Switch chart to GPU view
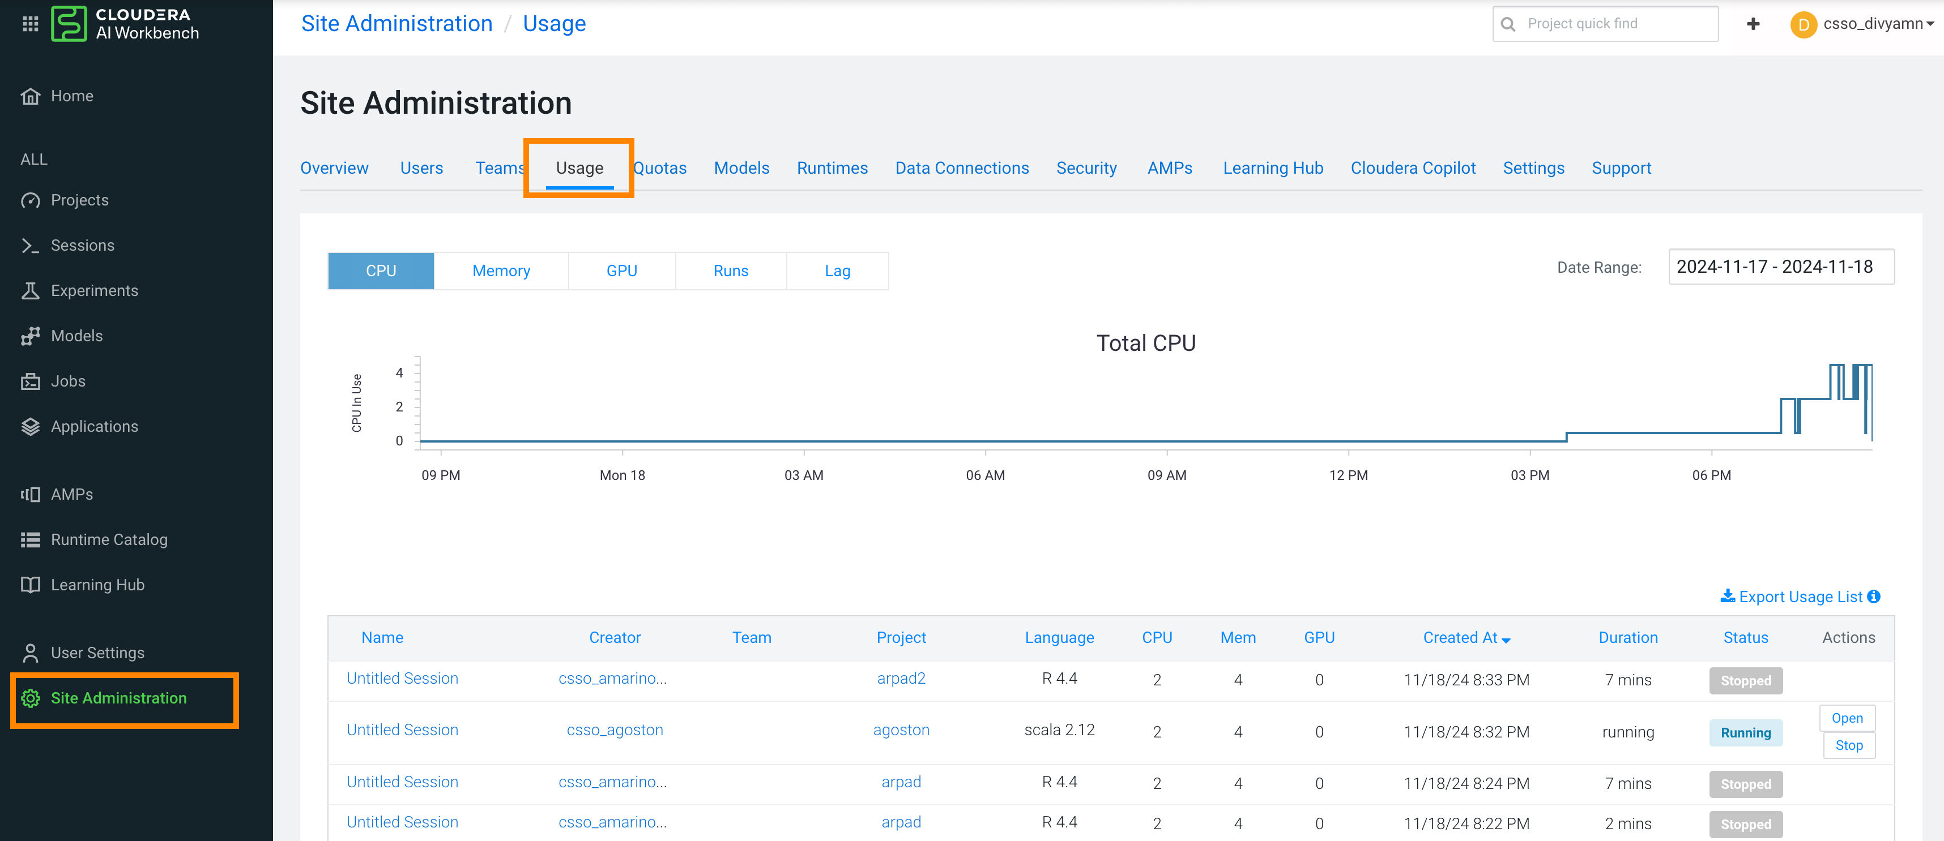 tap(622, 271)
